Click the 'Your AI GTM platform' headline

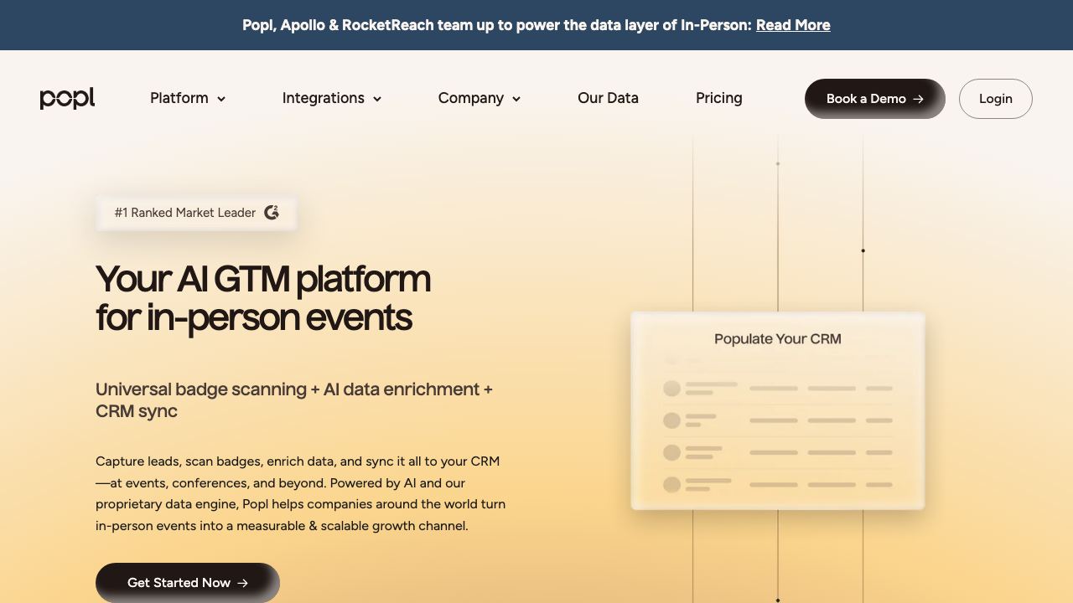[x=263, y=298]
